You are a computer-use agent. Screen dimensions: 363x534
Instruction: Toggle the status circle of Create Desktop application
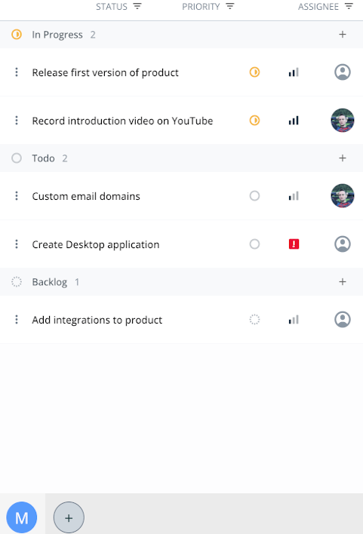coord(254,244)
